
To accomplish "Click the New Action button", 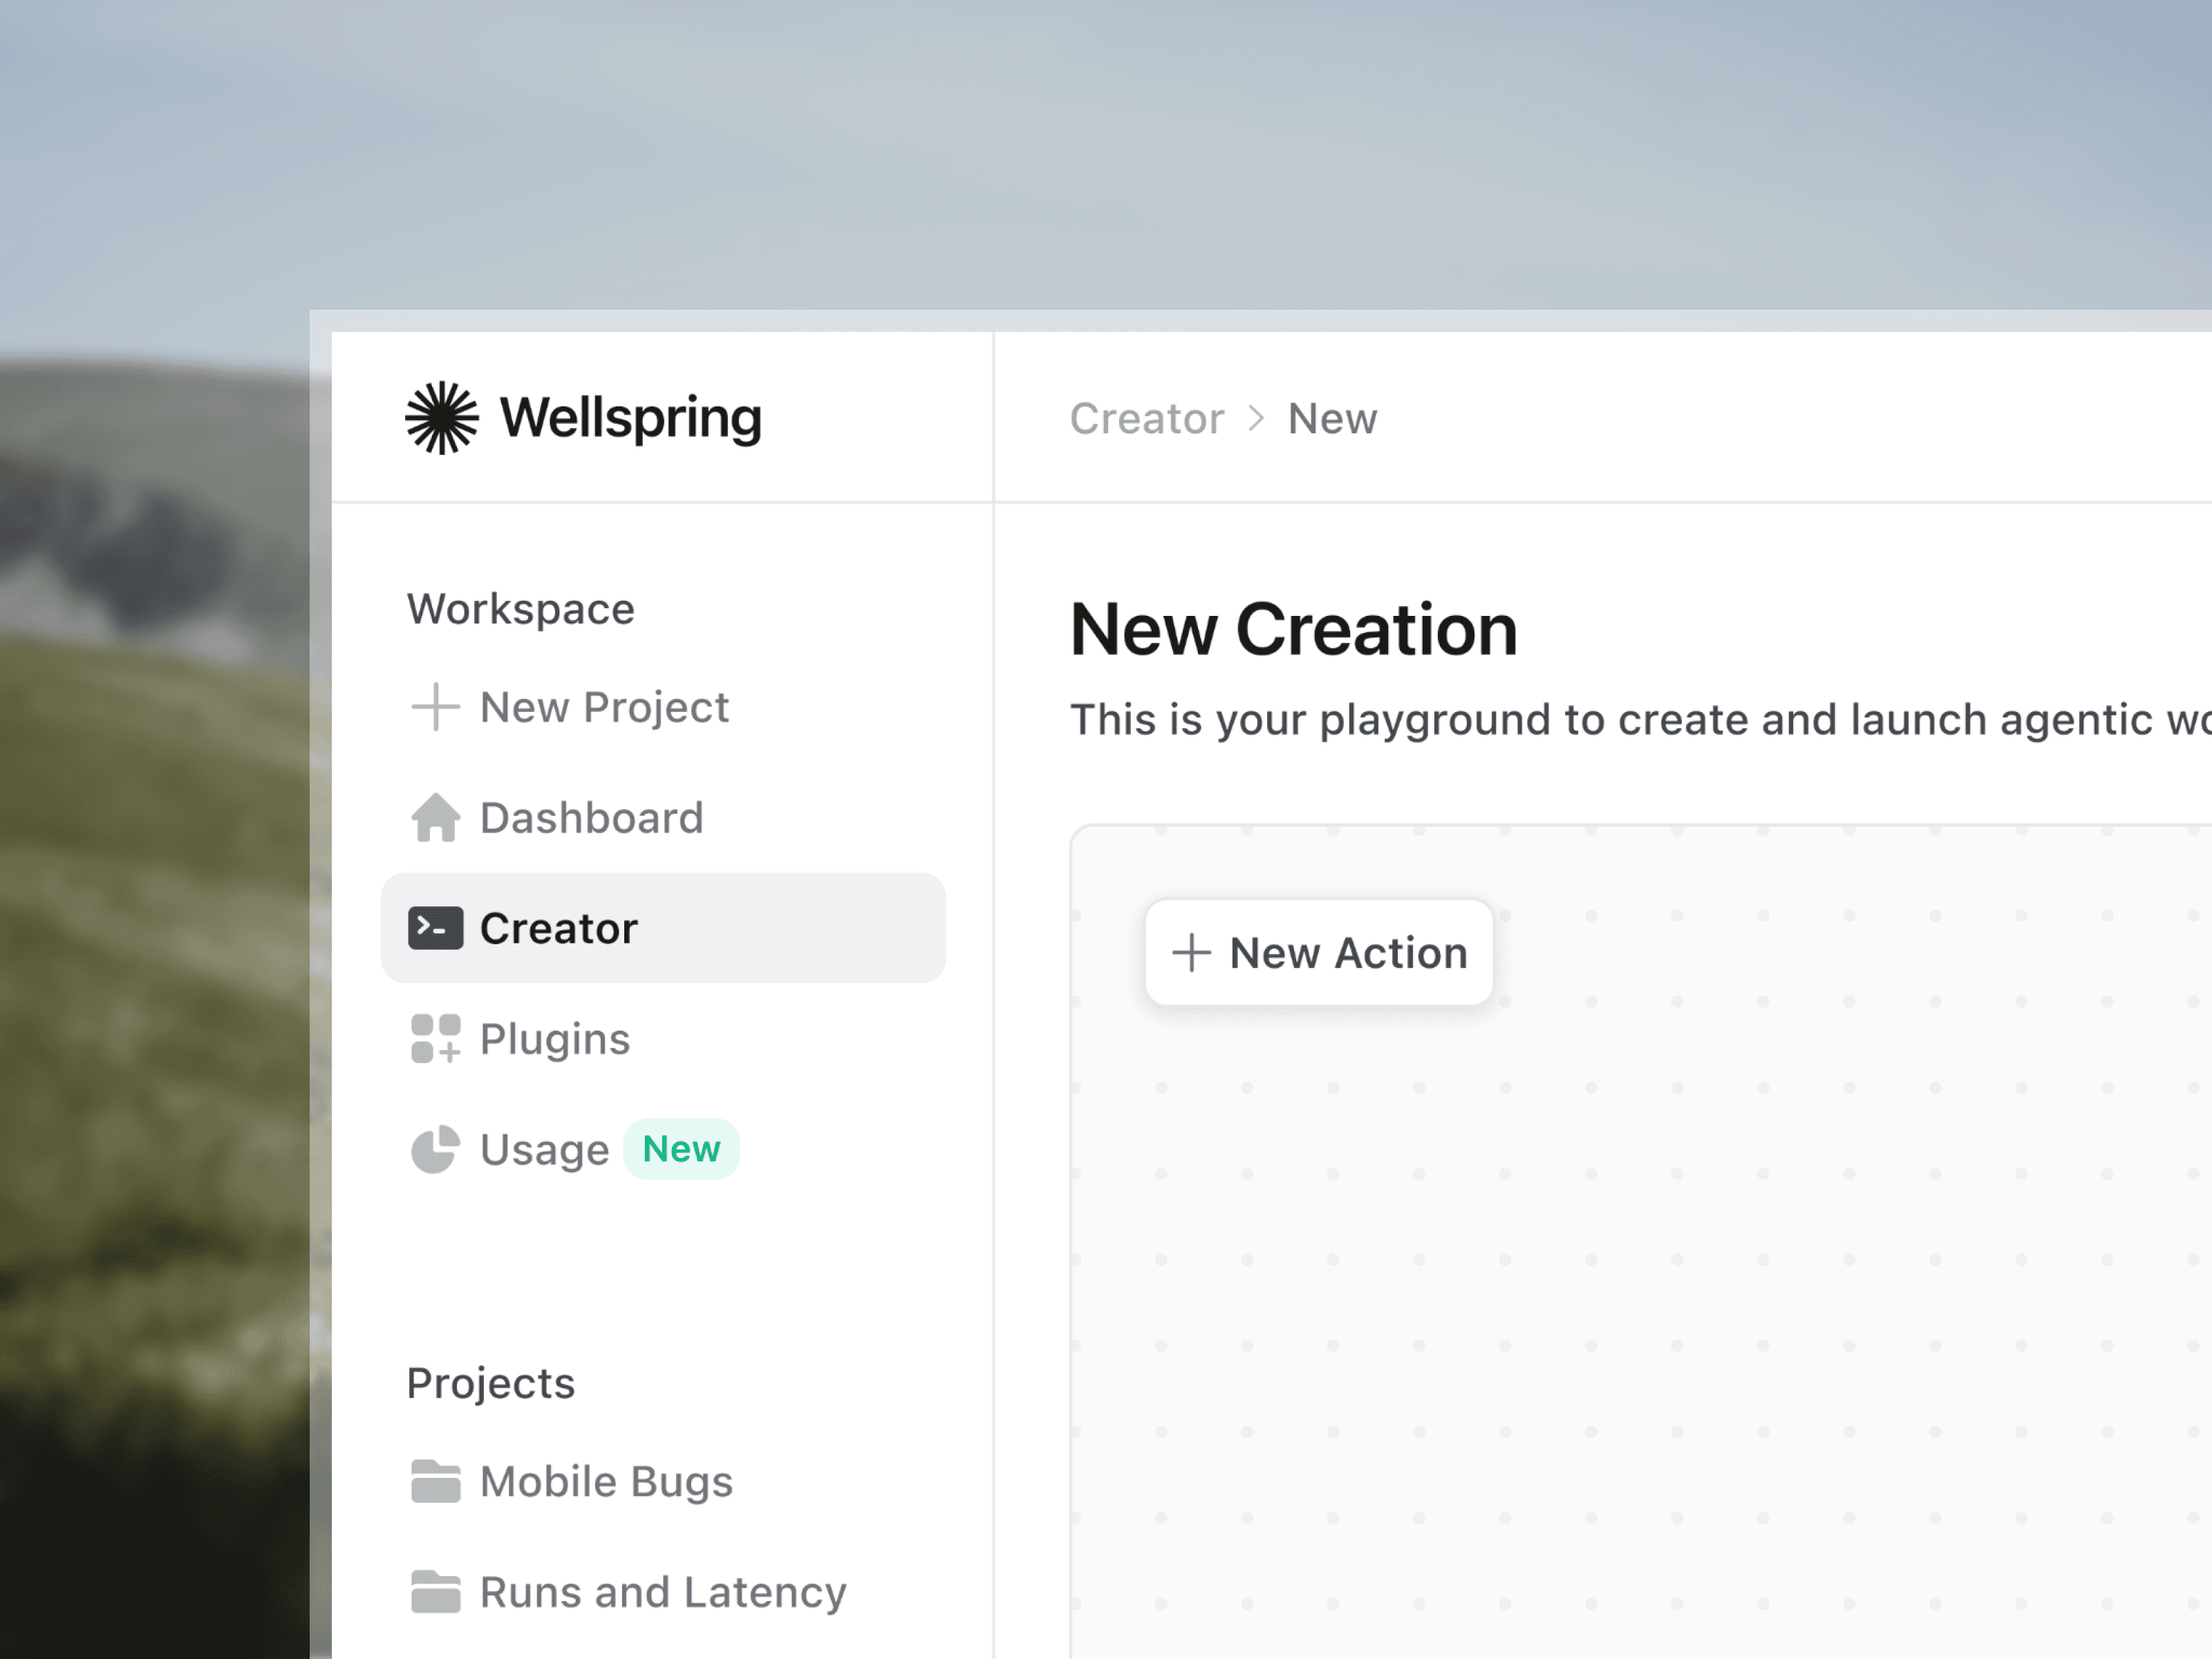I will pyautogui.click(x=1319, y=953).
